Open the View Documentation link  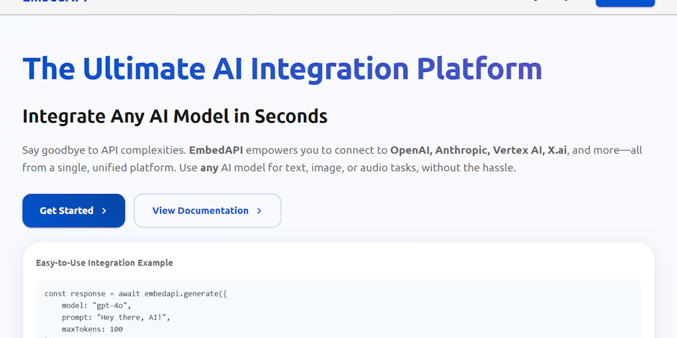click(x=207, y=211)
